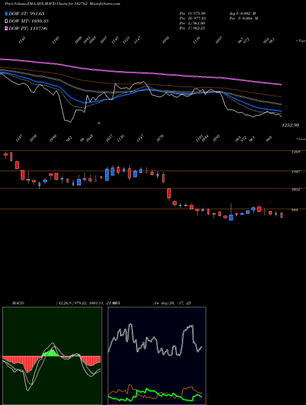Click the 'Pre C: 962.25' value
This screenshot has height=405, width=306.
tap(192, 28)
